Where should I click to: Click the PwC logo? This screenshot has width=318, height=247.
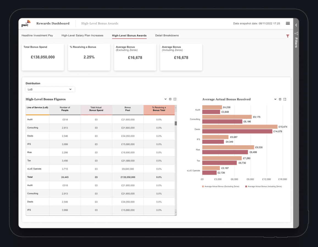[x=25, y=24]
